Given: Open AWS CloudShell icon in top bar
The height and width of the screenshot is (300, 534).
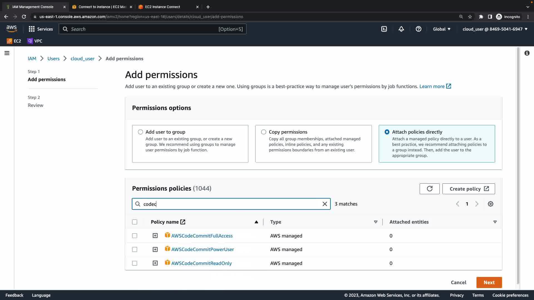Looking at the screenshot, I should [384, 29].
